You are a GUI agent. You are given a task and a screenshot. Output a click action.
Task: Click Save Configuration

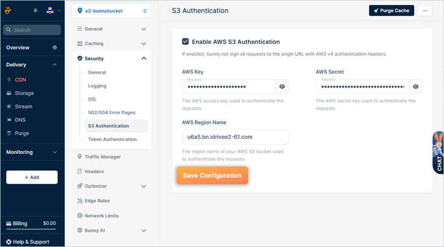pyautogui.click(x=212, y=175)
